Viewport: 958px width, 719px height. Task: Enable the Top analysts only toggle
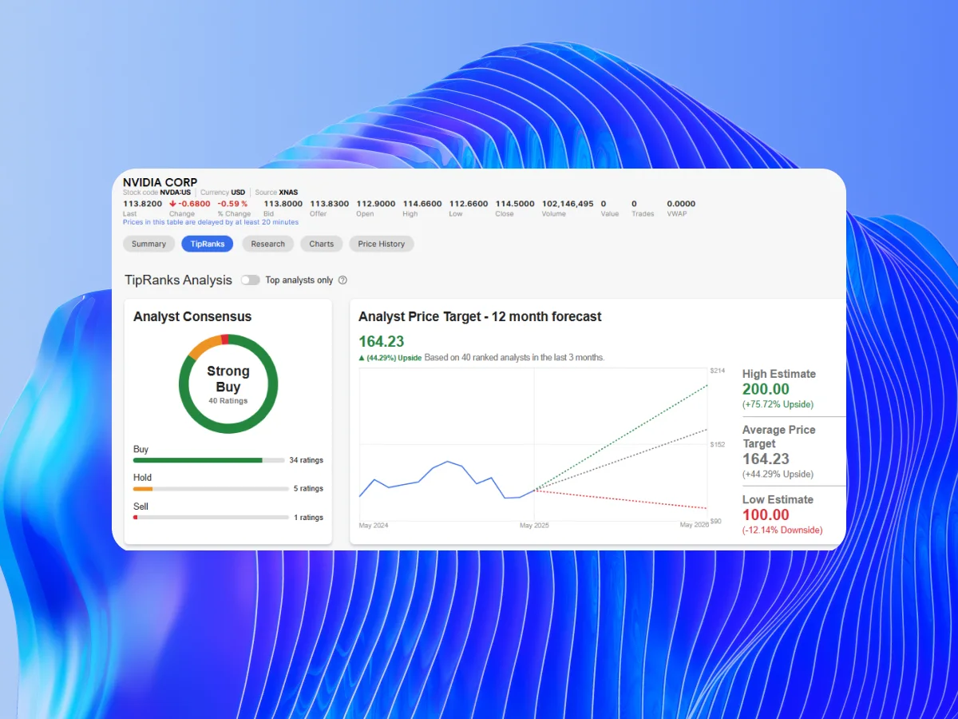point(250,280)
